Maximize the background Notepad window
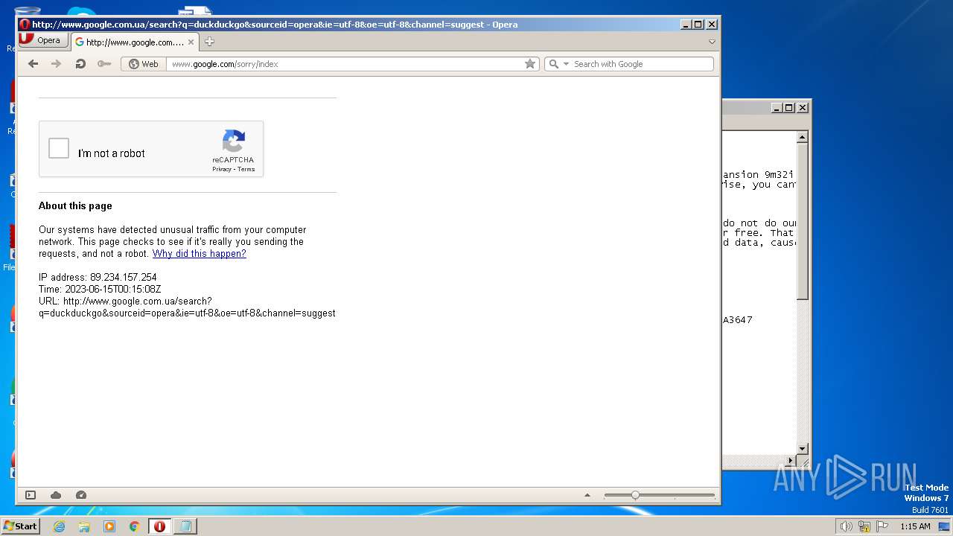The height and width of the screenshot is (536, 953). [789, 108]
